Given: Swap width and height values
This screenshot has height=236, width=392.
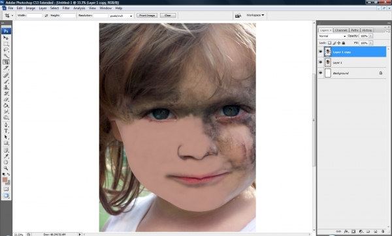Looking at the screenshot, I should tap(46, 16).
